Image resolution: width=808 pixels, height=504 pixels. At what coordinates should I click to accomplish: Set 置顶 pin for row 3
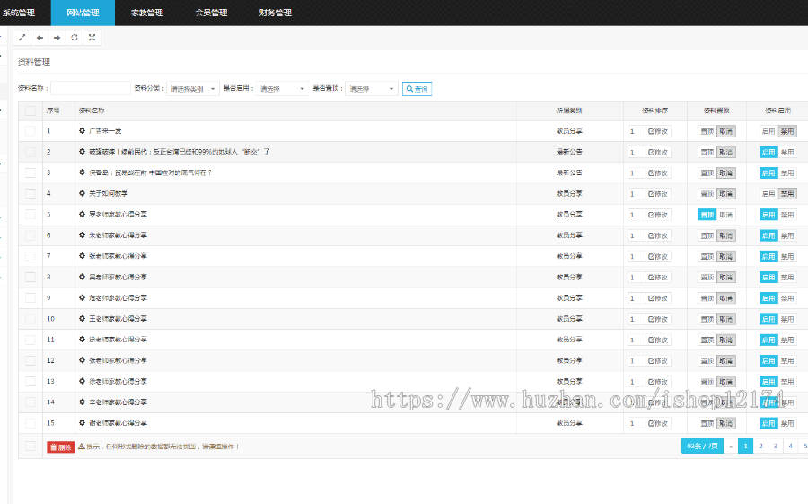tap(707, 173)
